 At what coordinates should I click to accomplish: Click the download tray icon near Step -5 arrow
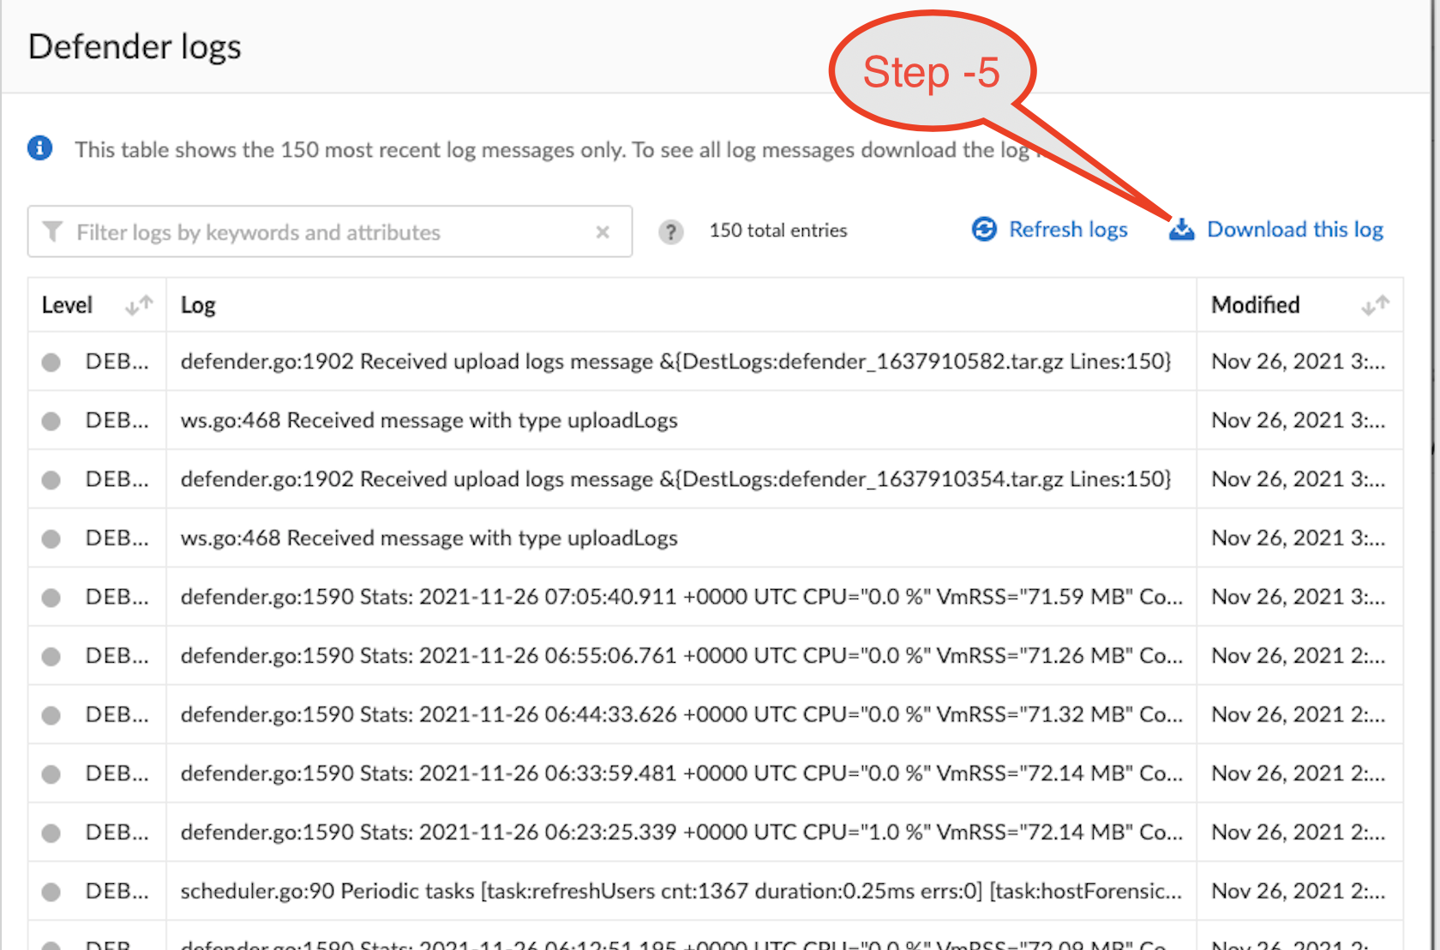(x=1181, y=229)
